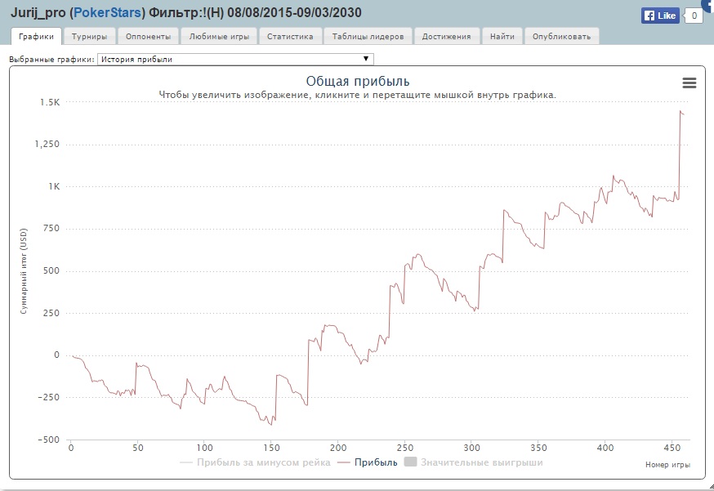The width and height of the screenshot is (714, 491).
Task: Open the История прибыли graph dropdown
Action: 235,60
